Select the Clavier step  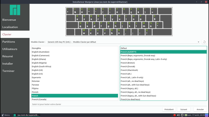pyautogui.click(x=15, y=34)
